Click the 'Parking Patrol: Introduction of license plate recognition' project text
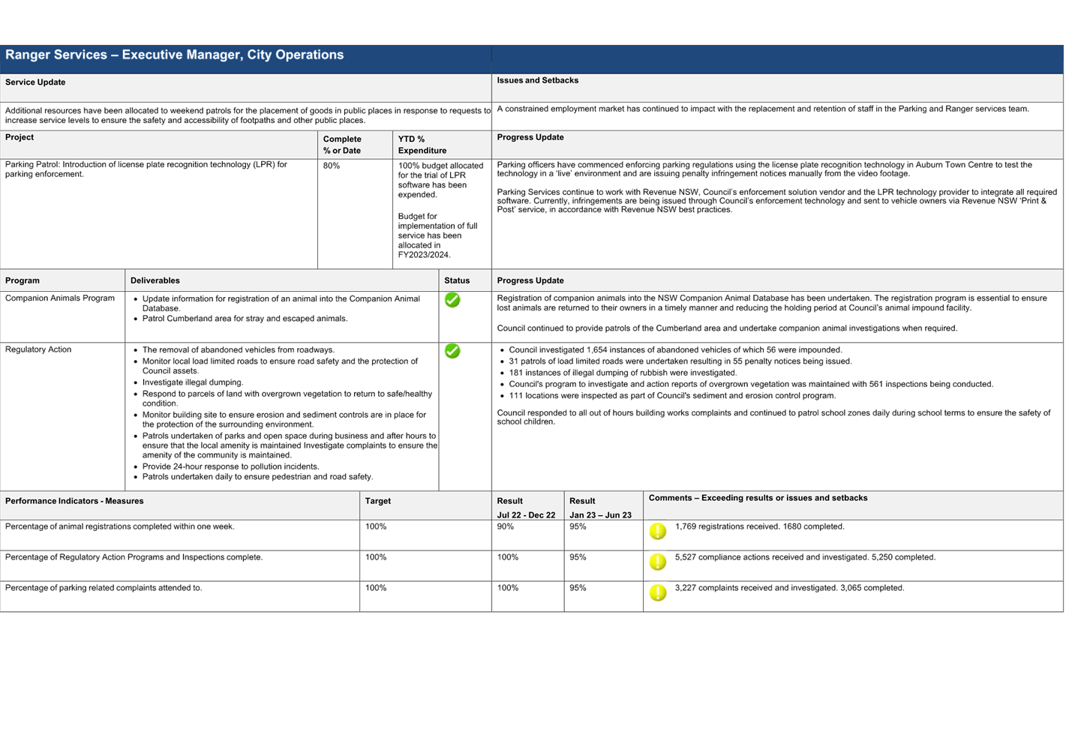Screen dimensions: 1066x741 tap(146, 169)
